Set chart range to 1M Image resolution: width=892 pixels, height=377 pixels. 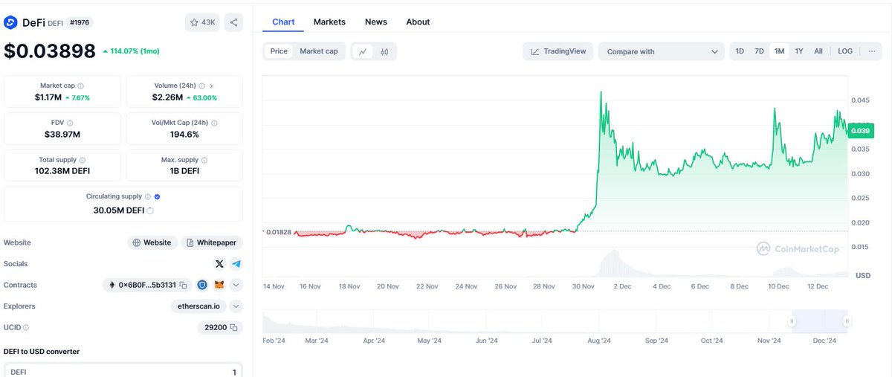[x=779, y=51]
